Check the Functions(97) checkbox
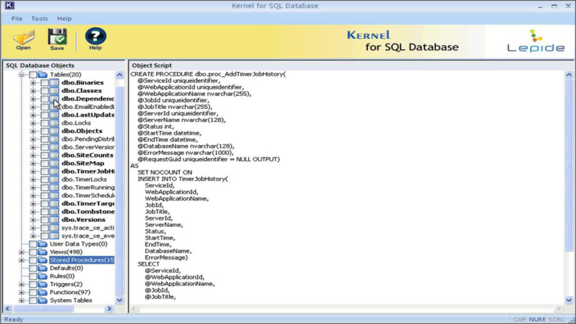 click(33, 292)
